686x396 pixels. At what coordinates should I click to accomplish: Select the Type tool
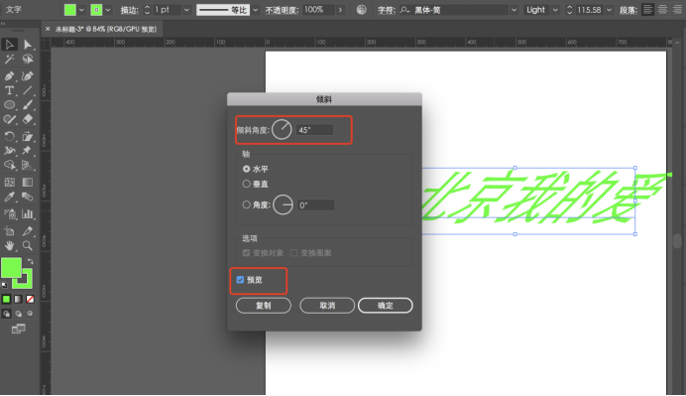[x=9, y=90]
